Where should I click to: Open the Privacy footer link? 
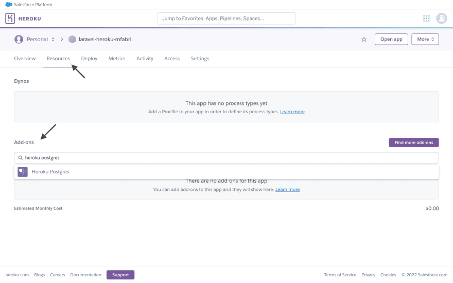coord(368,275)
